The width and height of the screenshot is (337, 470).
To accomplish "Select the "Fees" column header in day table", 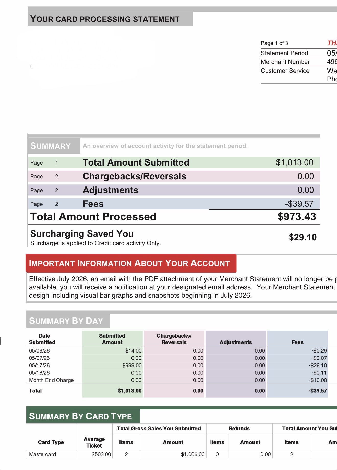I will point(297,342).
